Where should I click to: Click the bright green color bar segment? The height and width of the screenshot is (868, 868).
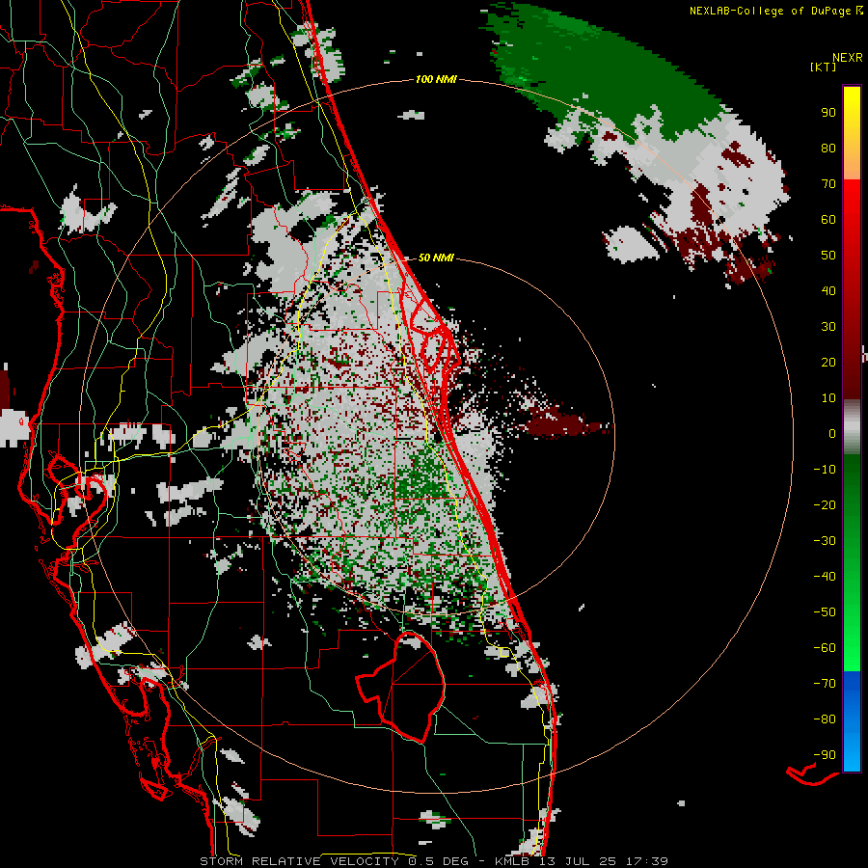tap(852, 620)
